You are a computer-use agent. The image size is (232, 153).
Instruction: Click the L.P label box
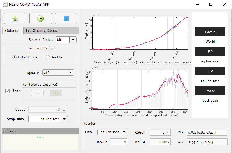point(210,71)
